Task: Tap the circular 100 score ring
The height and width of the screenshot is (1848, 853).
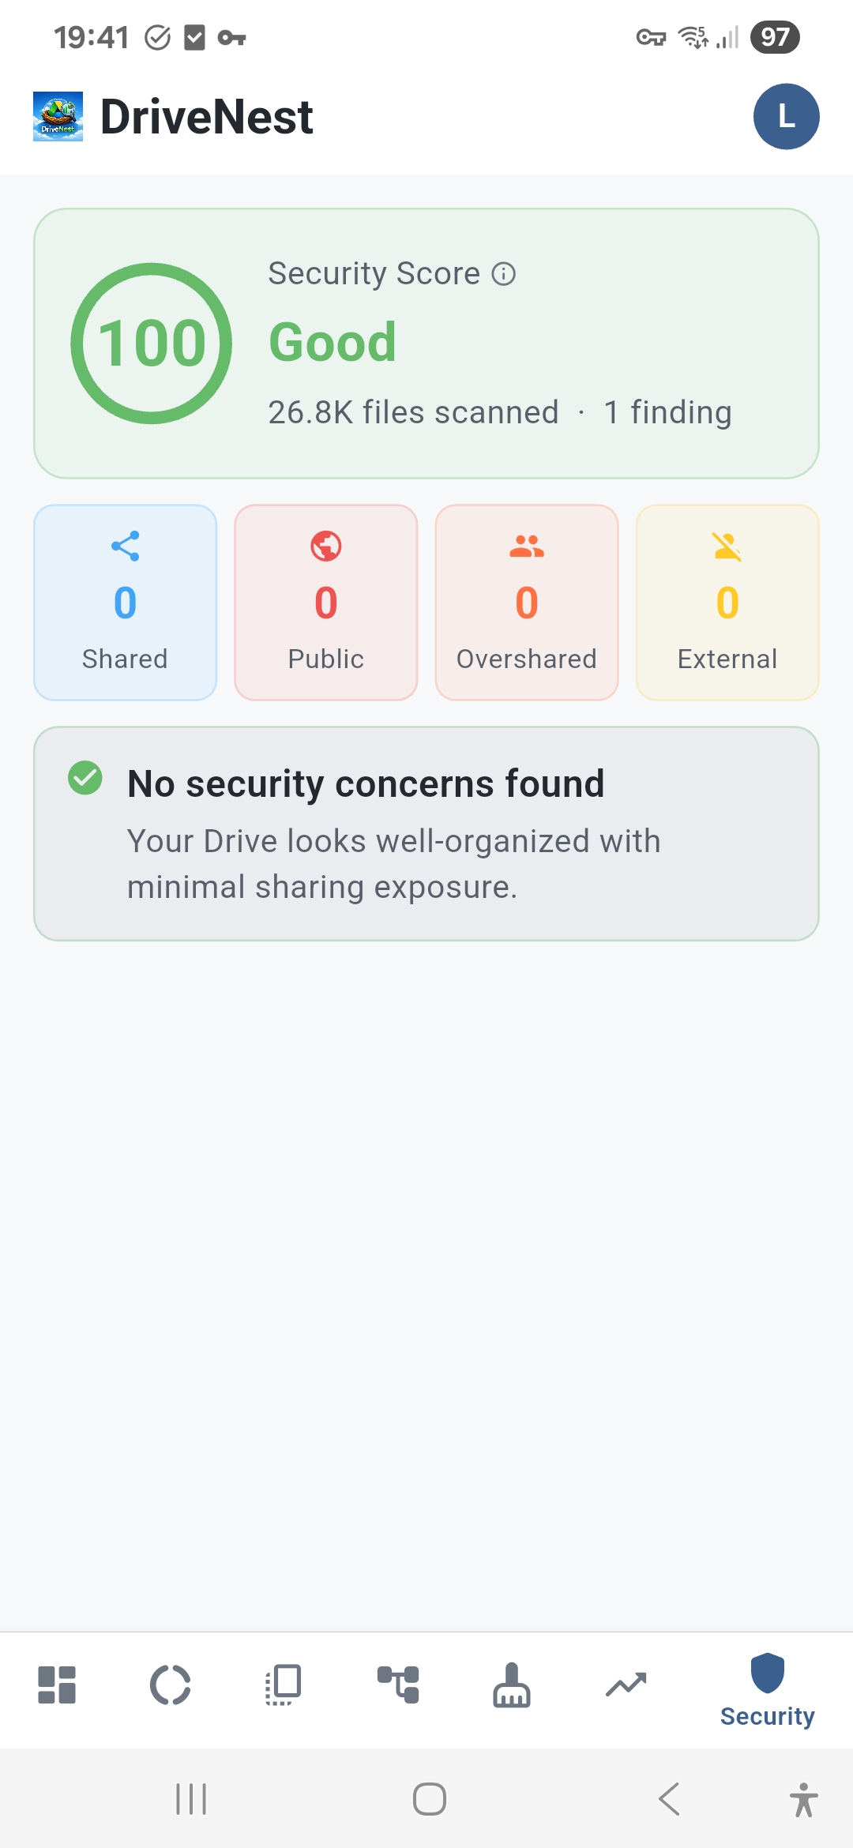Action: (150, 343)
